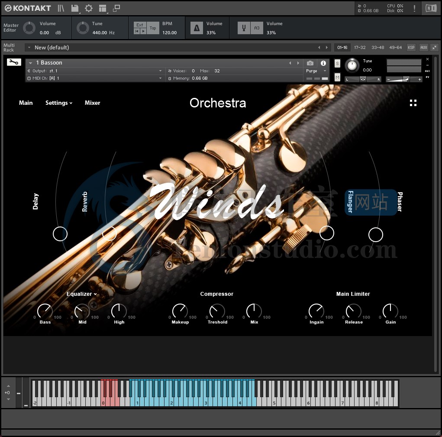Click the instrument info icon
The width and height of the screenshot is (442, 437).
point(323,63)
